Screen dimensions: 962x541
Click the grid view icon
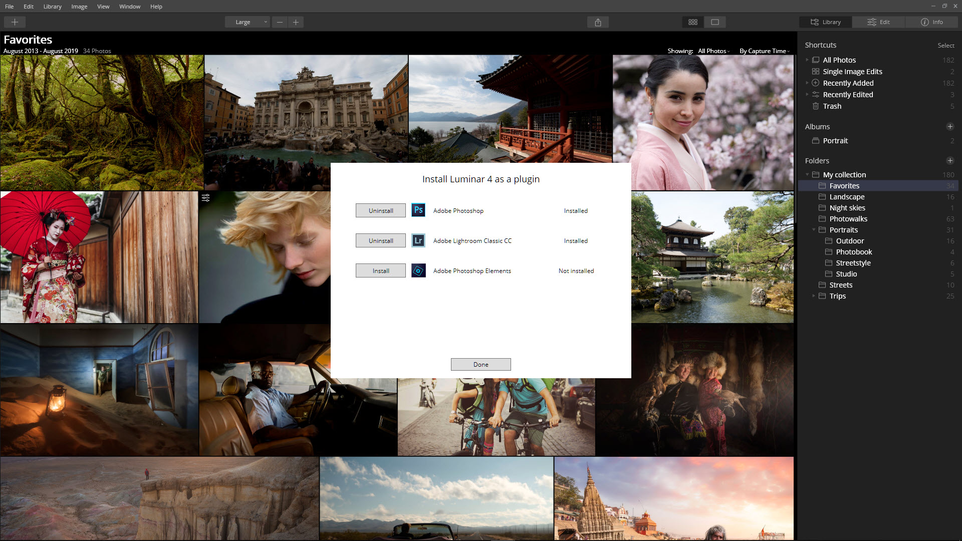[693, 22]
